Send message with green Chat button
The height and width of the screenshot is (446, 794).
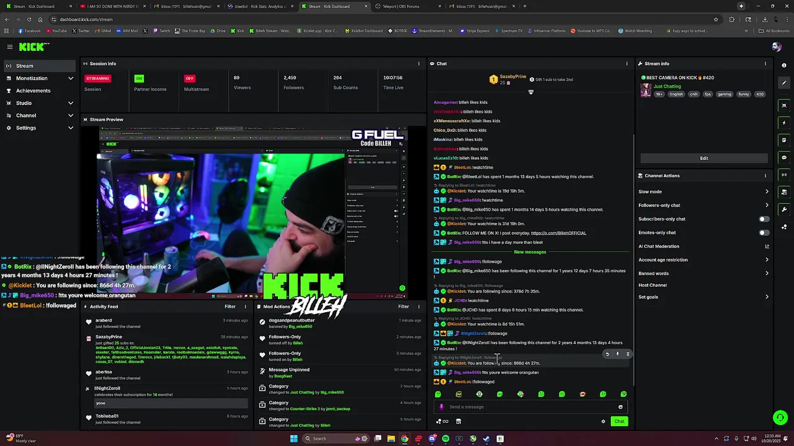click(x=619, y=421)
